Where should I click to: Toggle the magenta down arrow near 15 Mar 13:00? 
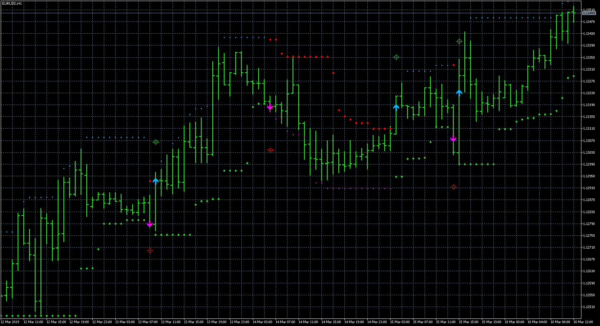click(x=454, y=139)
